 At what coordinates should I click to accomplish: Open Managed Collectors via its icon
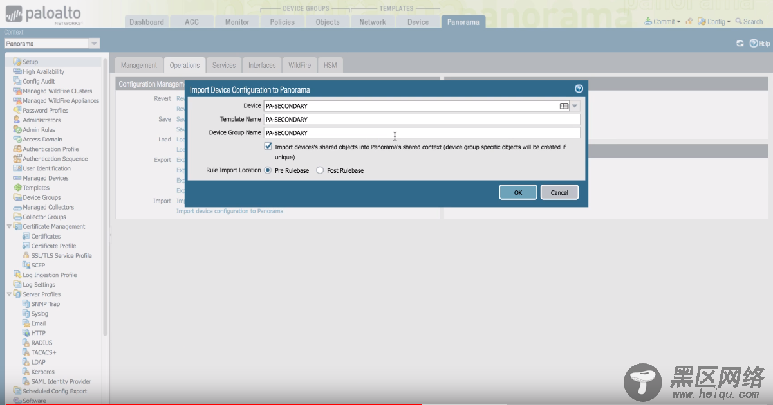coord(17,207)
